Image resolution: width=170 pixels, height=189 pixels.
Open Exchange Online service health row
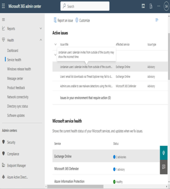pyautogui.click(x=106, y=156)
